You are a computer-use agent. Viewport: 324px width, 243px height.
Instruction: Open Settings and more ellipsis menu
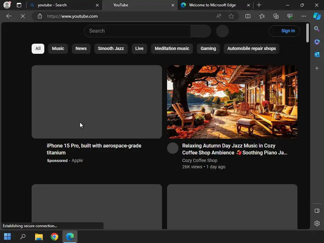pos(303,16)
